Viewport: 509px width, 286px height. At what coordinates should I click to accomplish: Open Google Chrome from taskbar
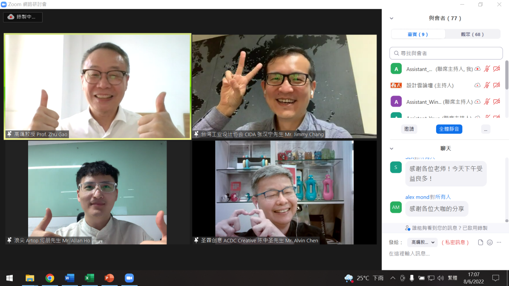(x=50, y=278)
